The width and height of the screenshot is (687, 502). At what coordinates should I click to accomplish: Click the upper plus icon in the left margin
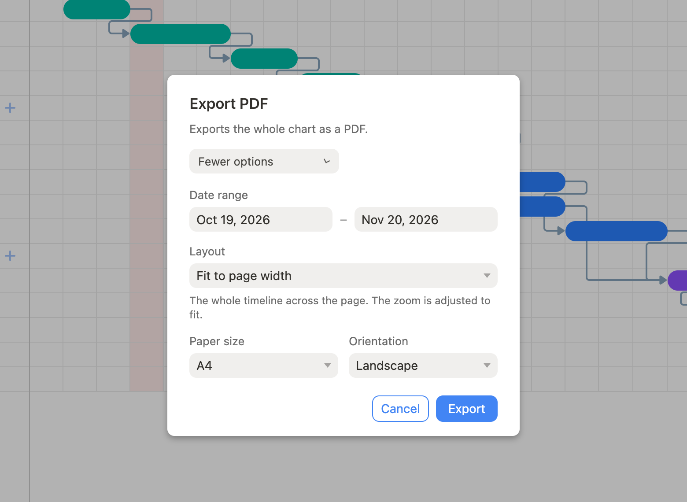(10, 108)
